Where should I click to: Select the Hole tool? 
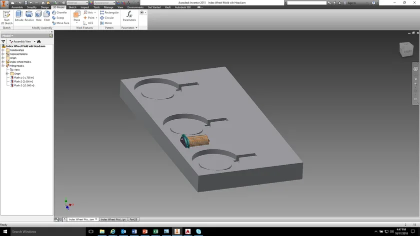[38, 16]
